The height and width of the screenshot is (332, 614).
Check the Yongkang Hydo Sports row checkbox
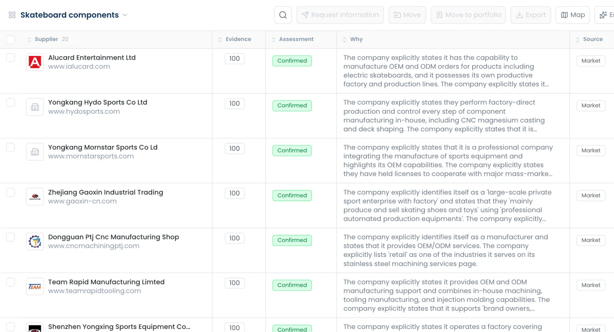click(11, 103)
